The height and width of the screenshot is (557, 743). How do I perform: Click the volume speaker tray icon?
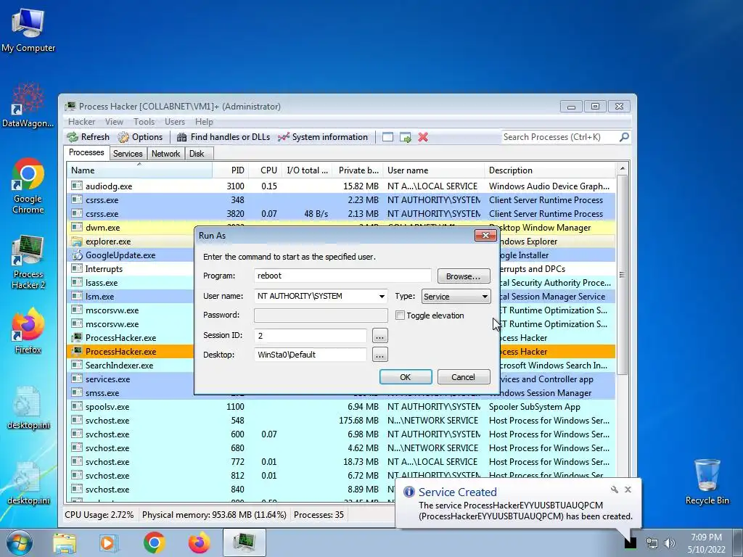click(670, 543)
